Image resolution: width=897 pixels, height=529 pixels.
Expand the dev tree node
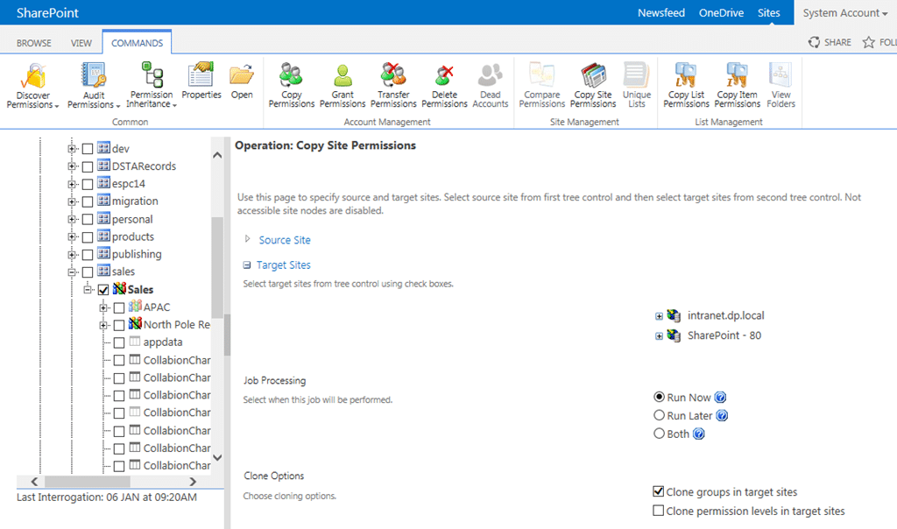tap(72, 149)
